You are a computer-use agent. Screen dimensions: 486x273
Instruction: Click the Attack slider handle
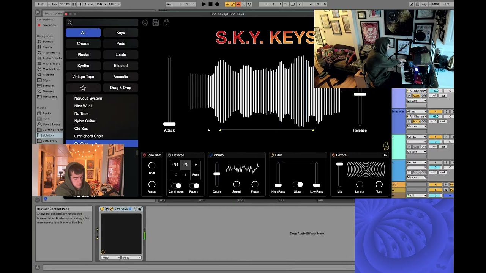(x=169, y=124)
